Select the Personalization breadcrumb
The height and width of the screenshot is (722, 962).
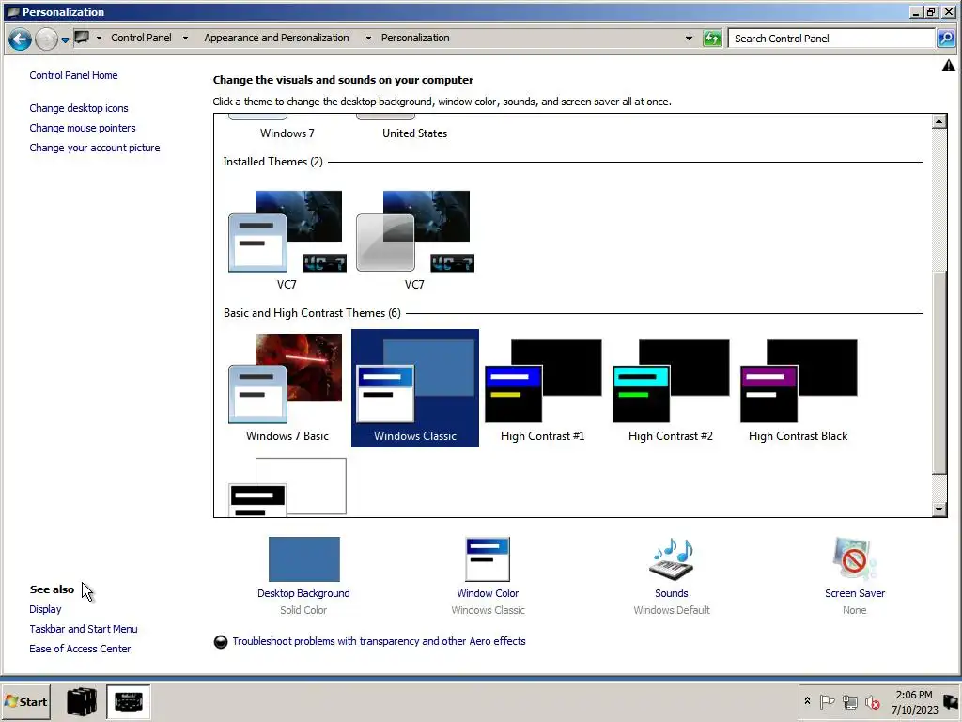(x=415, y=38)
